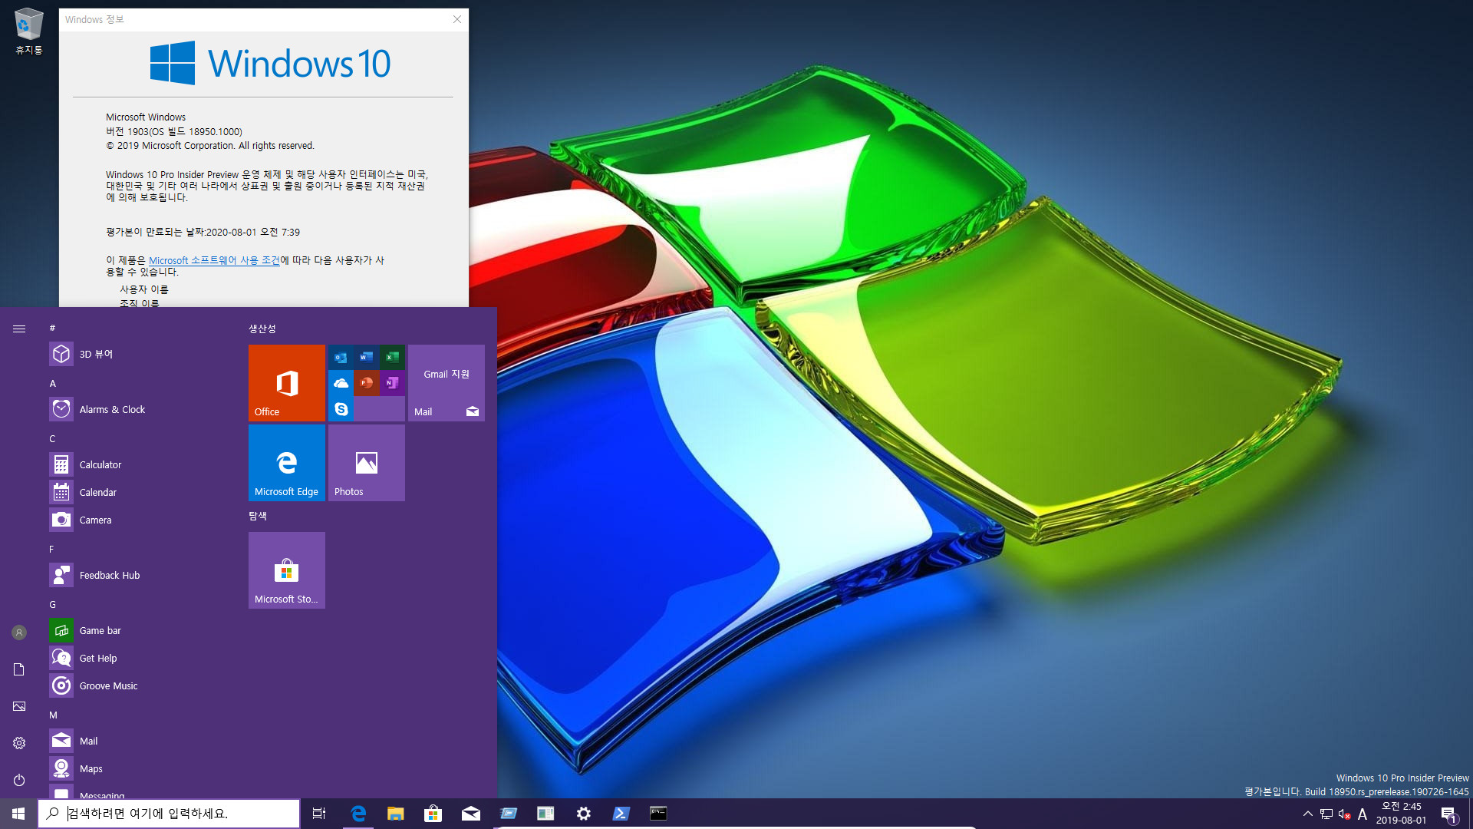
Task: Open Task View on the taskbar
Action: click(319, 814)
